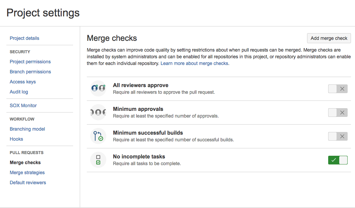
Task: Go to Branching model settings
Action: point(27,129)
